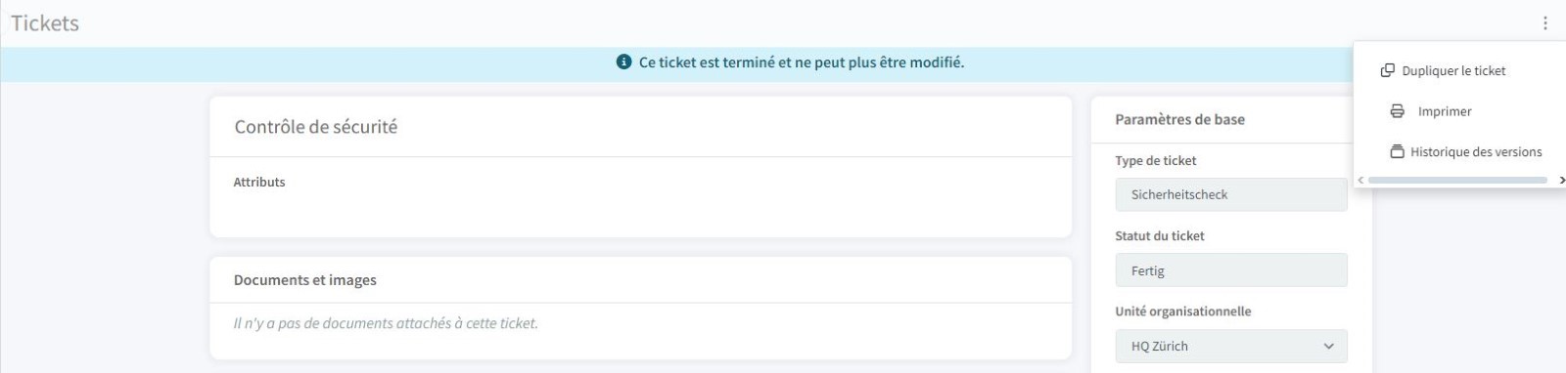This screenshot has height=373, width=1566.
Task: Click the "Documents et images" section header
Action: coord(305,280)
